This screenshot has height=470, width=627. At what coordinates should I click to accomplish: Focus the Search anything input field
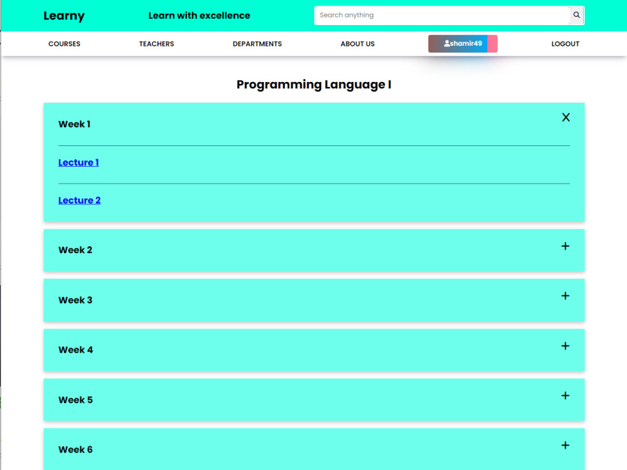tap(442, 15)
